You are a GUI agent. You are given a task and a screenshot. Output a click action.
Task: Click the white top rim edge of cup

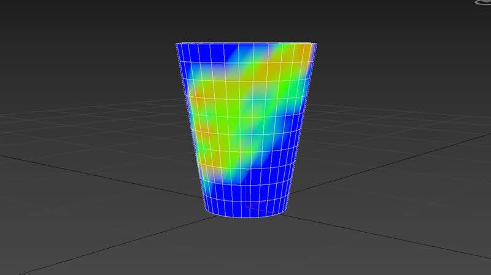point(245,43)
